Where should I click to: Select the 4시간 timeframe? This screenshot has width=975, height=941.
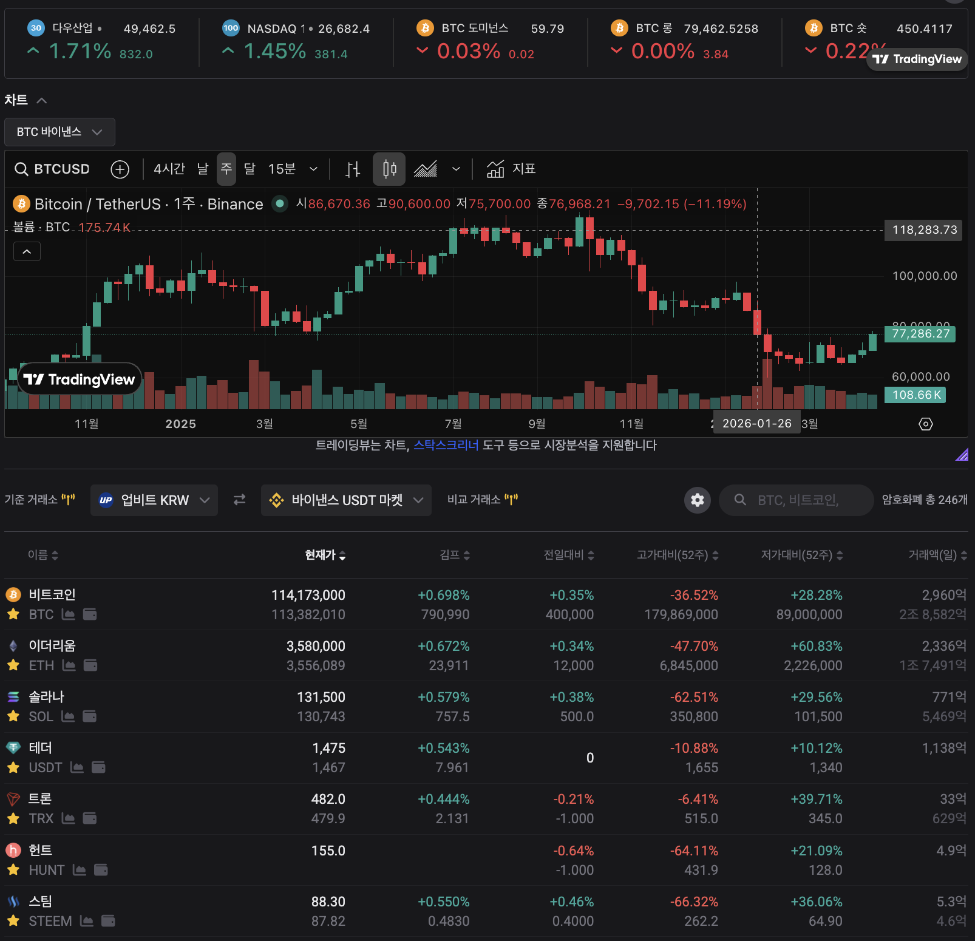(x=169, y=169)
